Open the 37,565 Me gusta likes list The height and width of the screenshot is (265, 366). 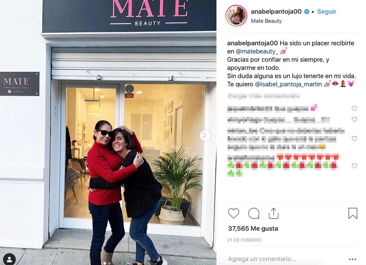(x=253, y=229)
